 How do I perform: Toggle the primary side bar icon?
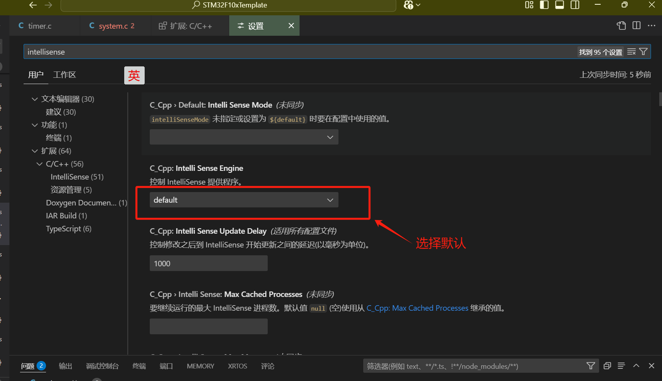[544, 5]
